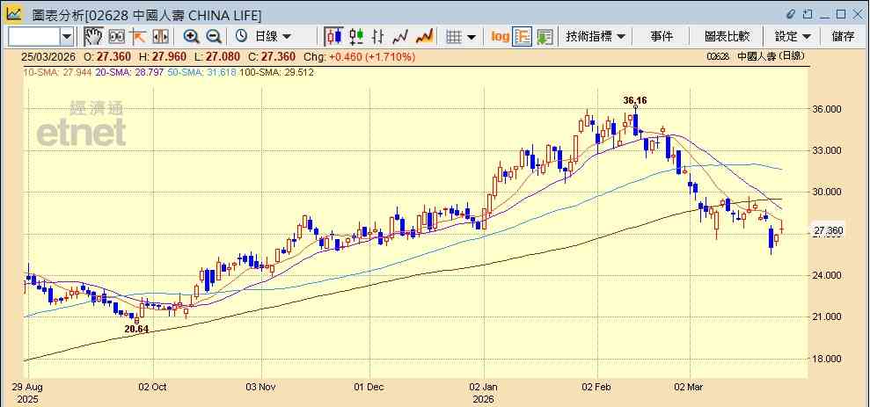Click the 36.16 high price marker
Viewport: 870px width, 407px height.
tap(635, 100)
